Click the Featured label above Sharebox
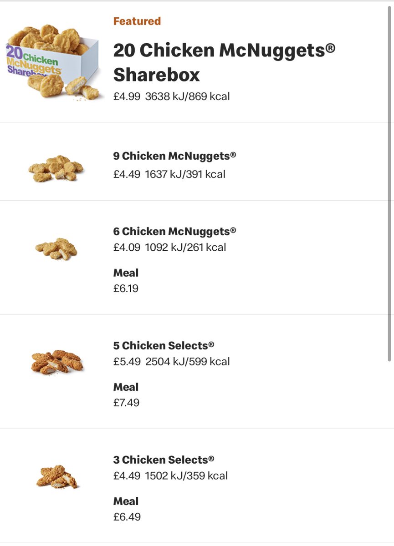Screen dimensions: 394x546 pyautogui.click(x=137, y=21)
